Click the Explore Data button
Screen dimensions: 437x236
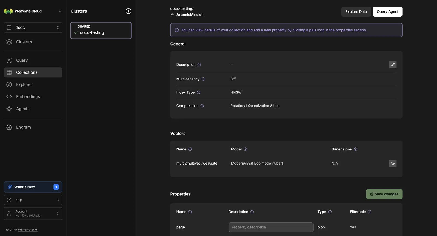pos(356,11)
